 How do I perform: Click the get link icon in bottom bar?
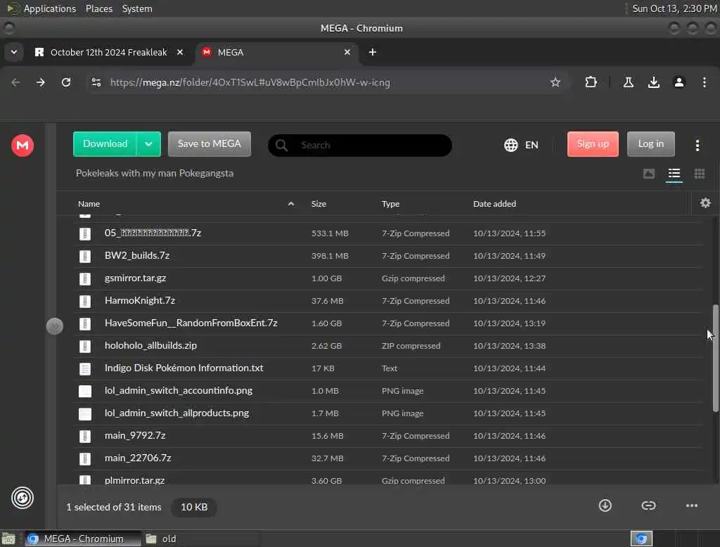point(648,506)
